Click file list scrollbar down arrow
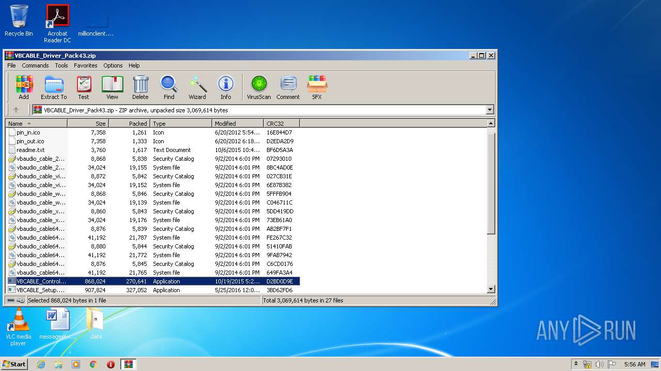 click(x=491, y=290)
